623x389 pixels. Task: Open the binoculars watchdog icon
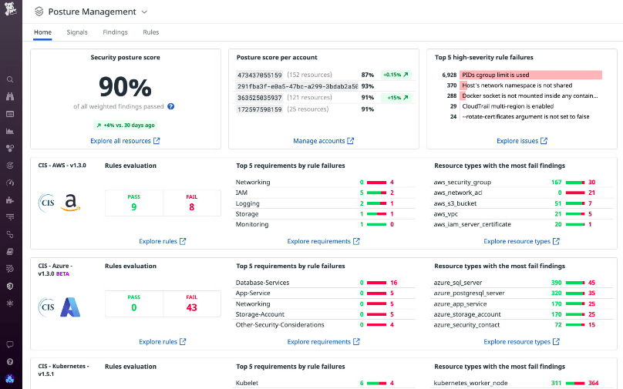click(10, 96)
